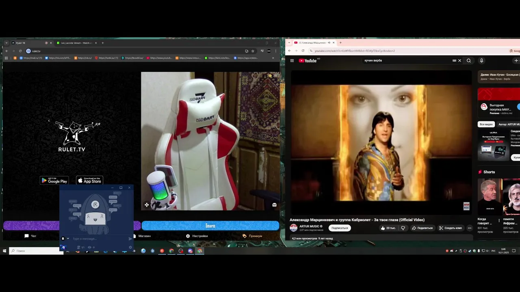The height and width of the screenshot is (292, 520).
Task: Click the Windows taskbar Поиск search box
Action: coord(36,251)
